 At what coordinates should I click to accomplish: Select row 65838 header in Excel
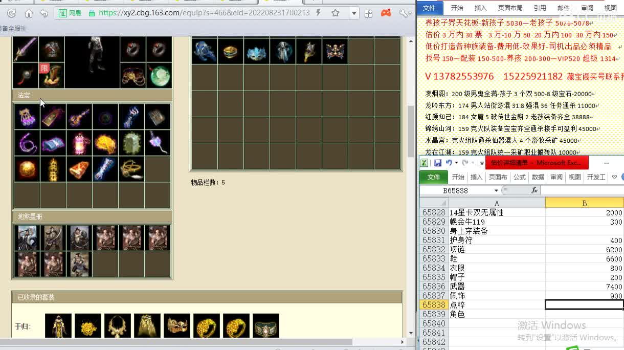pyautogui.click(x=434, y=305)
